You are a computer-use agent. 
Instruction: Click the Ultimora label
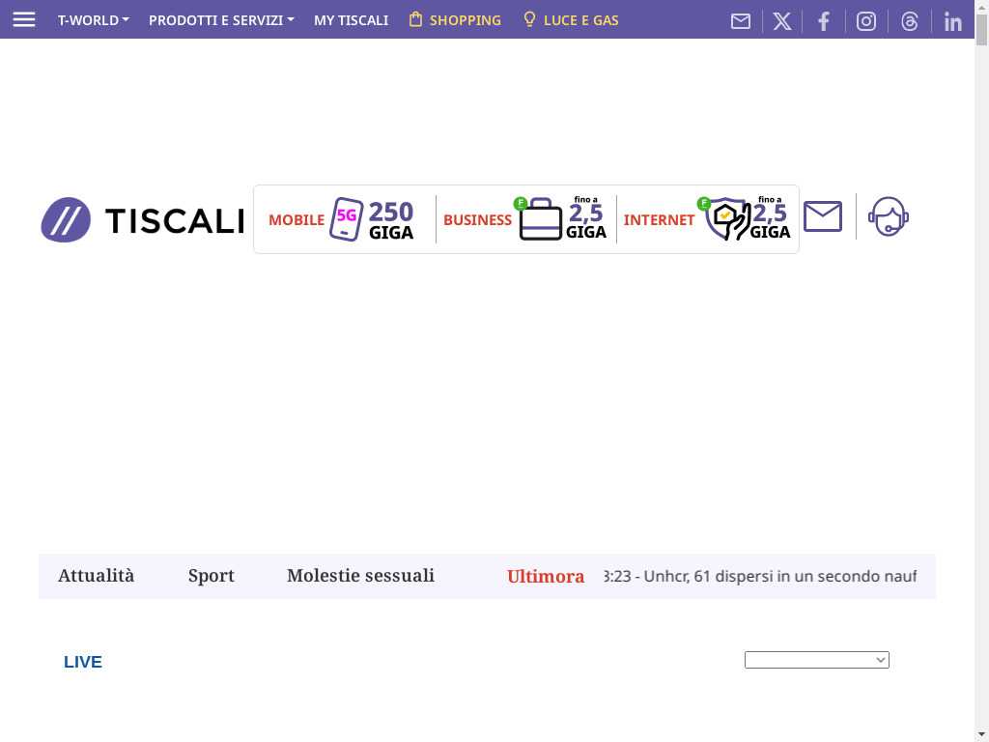point(546,577)
